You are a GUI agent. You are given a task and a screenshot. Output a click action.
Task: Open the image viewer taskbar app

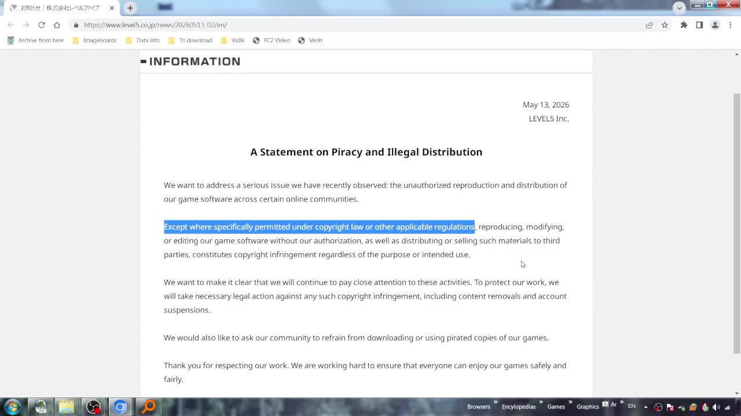click(41, 407)
